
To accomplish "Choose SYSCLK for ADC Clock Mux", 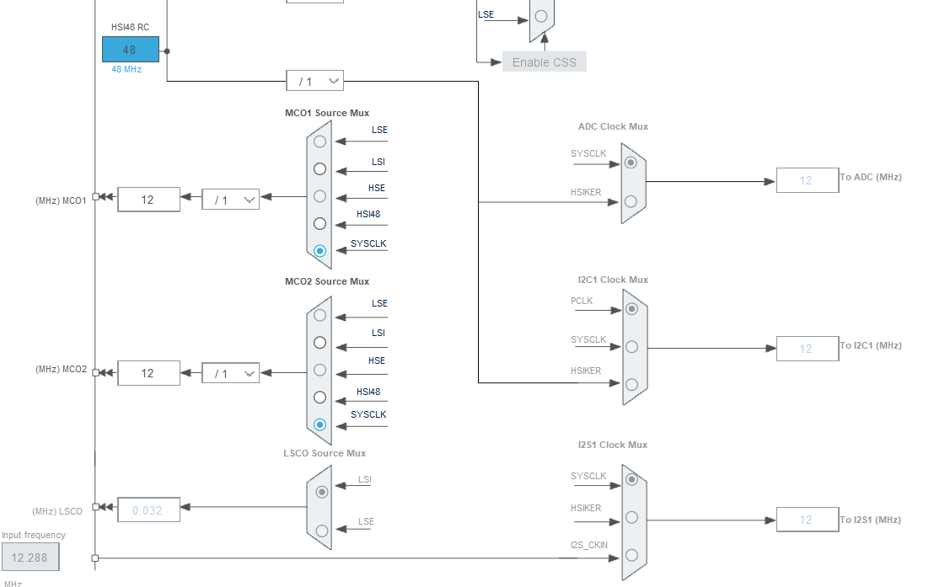I will tap(631, 163).
